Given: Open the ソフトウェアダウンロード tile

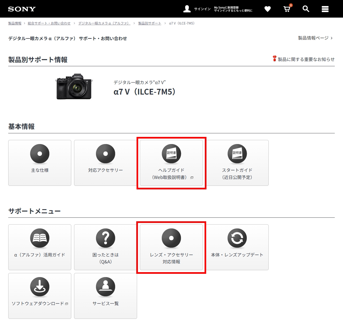Looking at the screenshot, I should (x=40, y=296).
